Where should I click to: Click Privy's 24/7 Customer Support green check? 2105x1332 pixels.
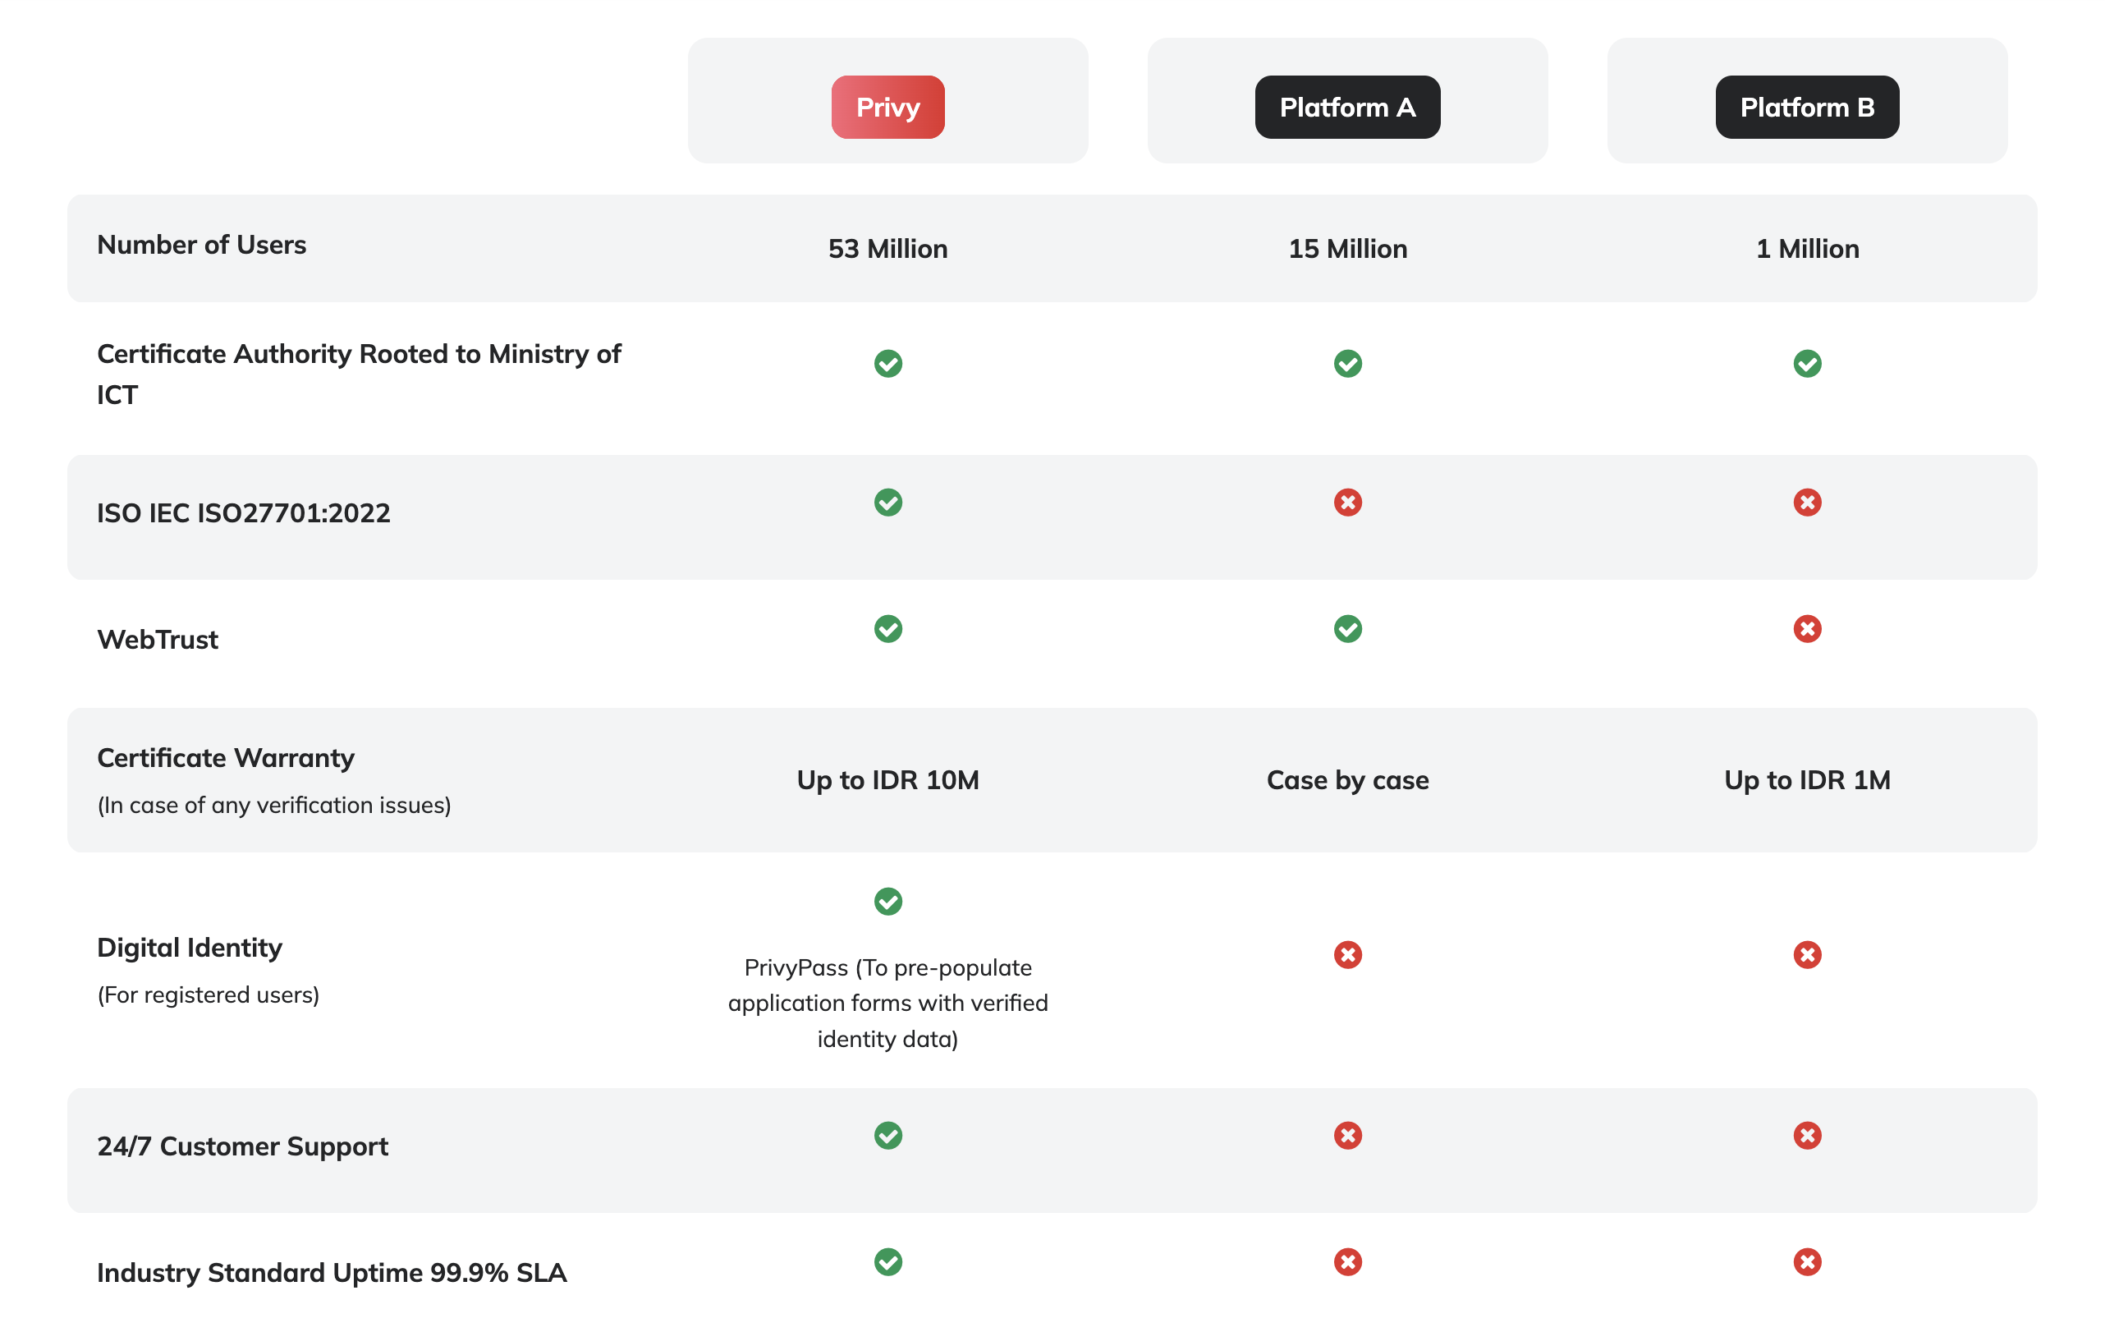888,1135
